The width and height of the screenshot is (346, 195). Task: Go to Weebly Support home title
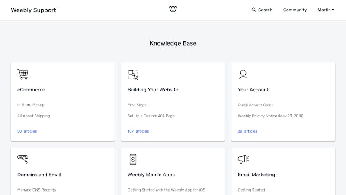tap(34, 10)
